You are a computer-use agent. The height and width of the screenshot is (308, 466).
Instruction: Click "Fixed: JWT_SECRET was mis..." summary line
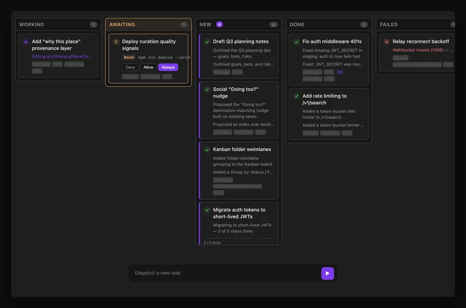[x=332, y=64]
